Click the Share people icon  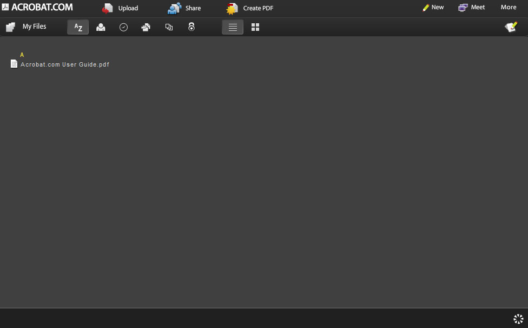[x=174, y=8]
